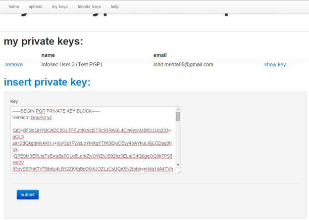Click the "insert private key:" heading

pyautogui.click(x=47, y=82)
